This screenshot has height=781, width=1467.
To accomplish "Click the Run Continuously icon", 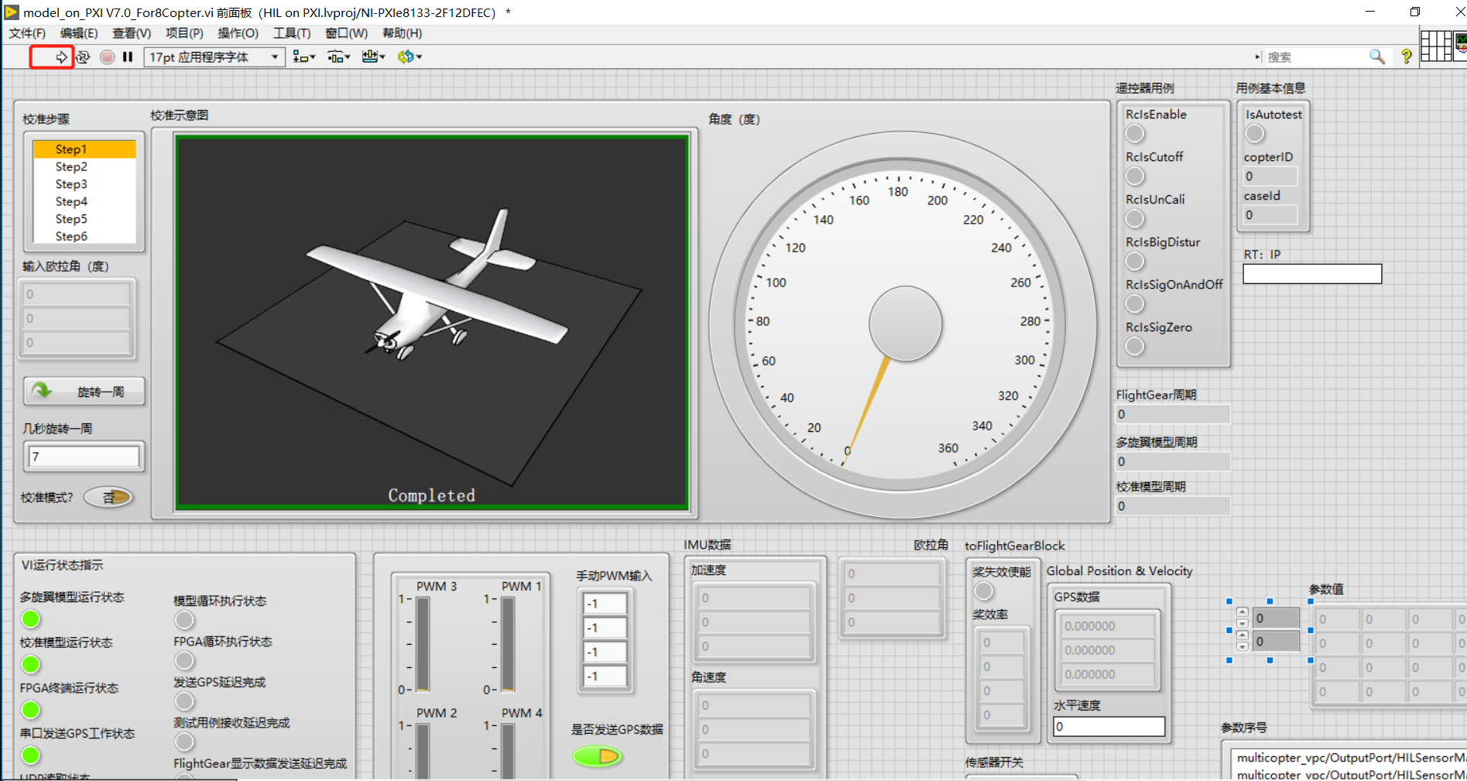I will [83, 57].
